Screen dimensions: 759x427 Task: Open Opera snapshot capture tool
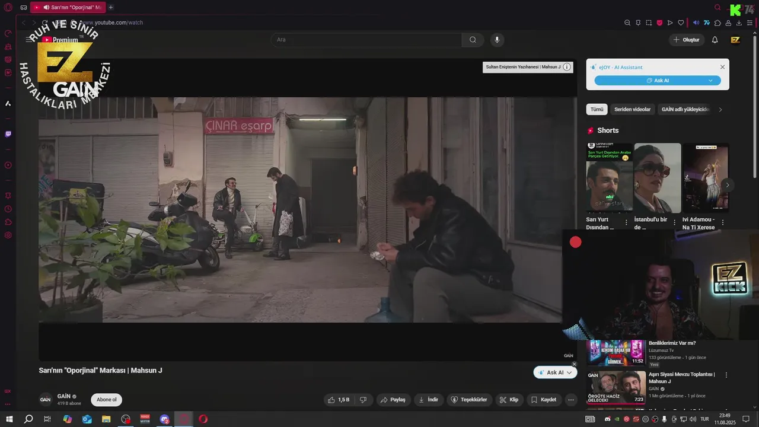[x=649, y=23]
